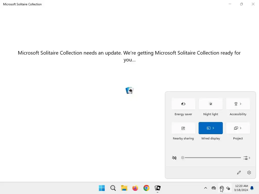Close the Microsoft Solitaire Collection window

[253, 4]
